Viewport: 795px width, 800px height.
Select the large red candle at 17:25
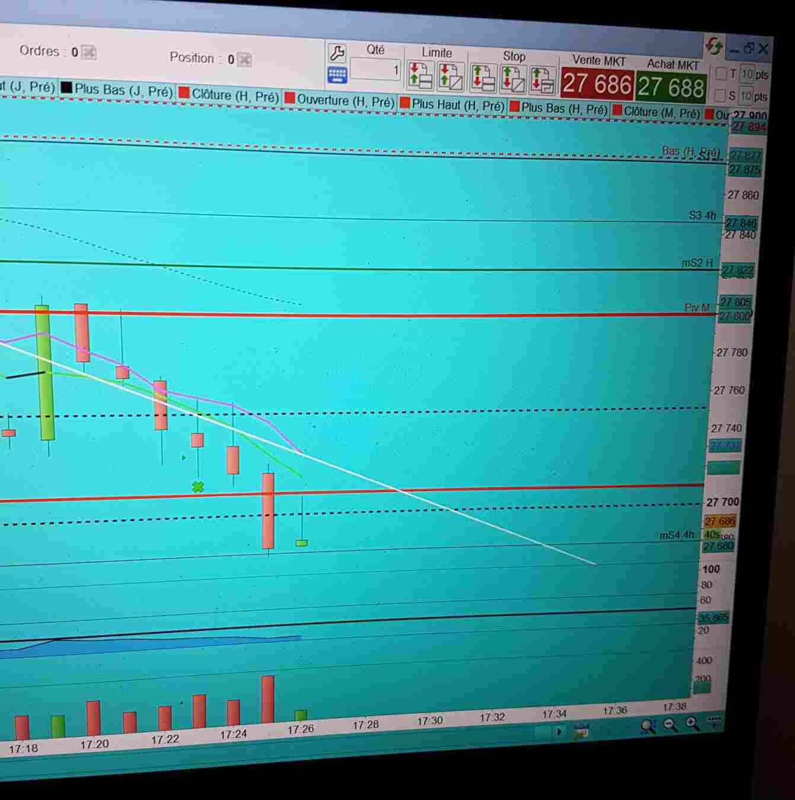(x=268, y=510)
